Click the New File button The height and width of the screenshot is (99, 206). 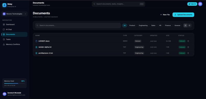165,15
